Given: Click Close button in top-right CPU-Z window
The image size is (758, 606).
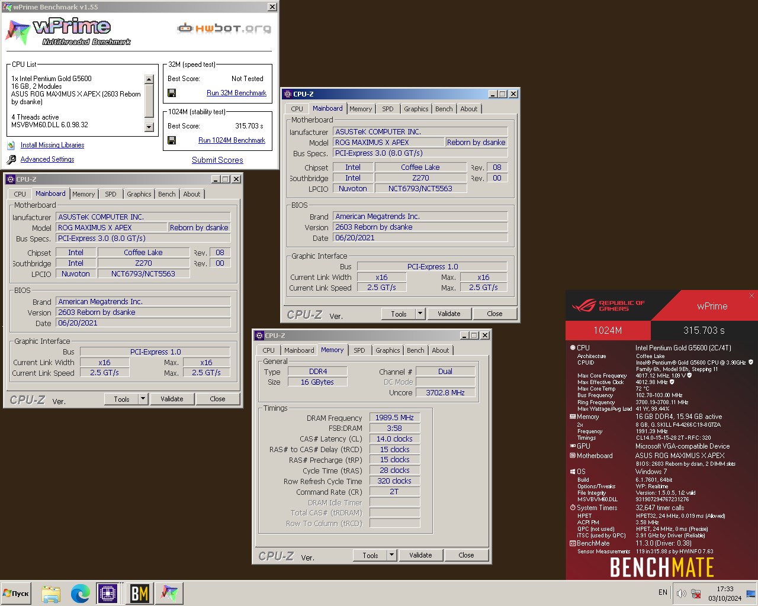Looking at the screenshot, I should pyautogui.click(x=494, y=314).
